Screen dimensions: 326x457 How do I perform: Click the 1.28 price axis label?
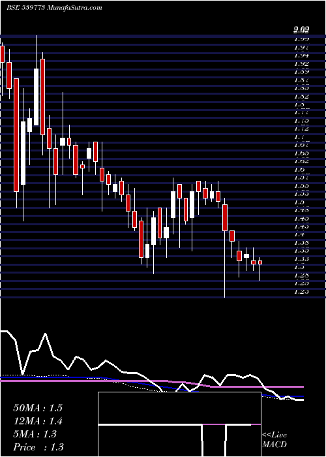pyautogui.click(x=301, y=275)
